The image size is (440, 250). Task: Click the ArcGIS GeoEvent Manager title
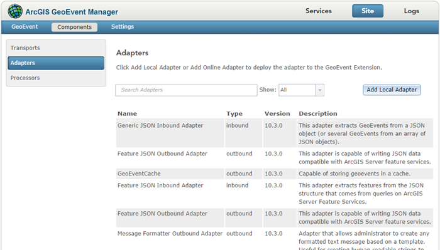point(72,12)
